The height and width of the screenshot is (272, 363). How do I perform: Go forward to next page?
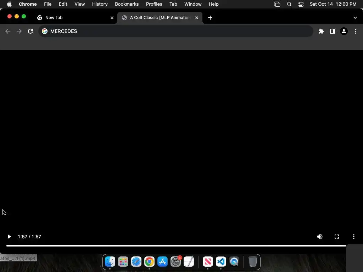[19, 31]
